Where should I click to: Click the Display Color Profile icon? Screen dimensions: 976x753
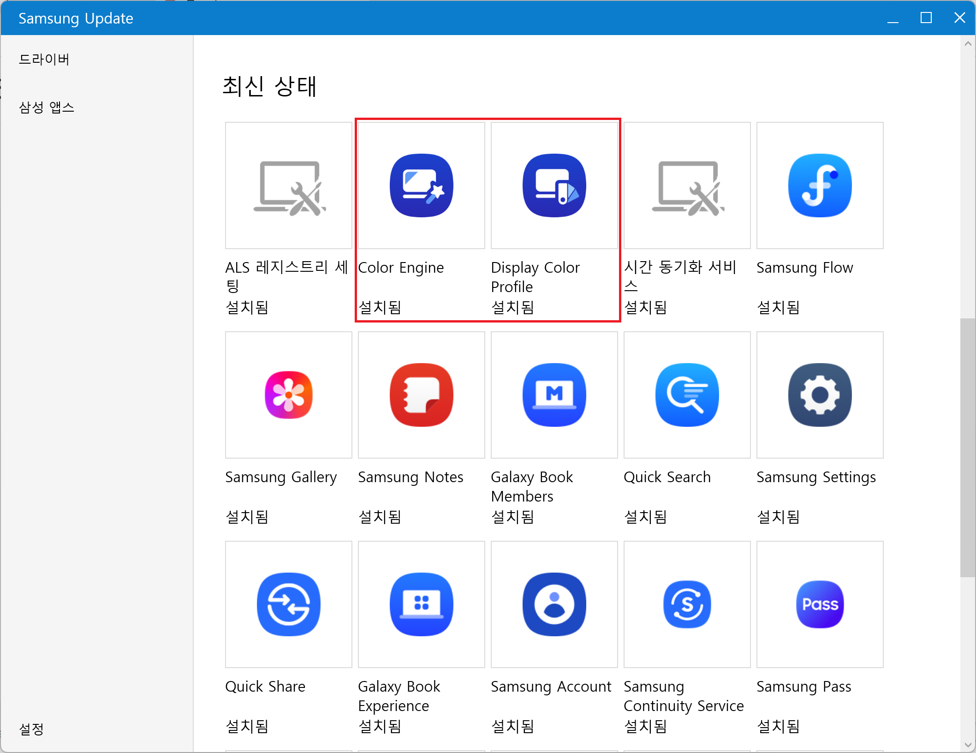554,185
